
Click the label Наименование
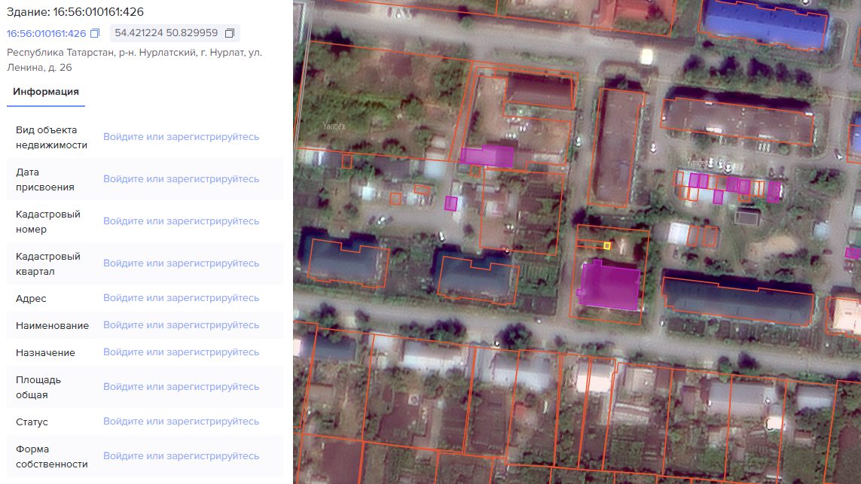pyautogui.click(x=52, y=326)
